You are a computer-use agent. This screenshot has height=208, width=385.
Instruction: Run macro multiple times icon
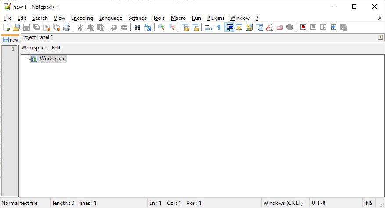click(x=334, y=27)
